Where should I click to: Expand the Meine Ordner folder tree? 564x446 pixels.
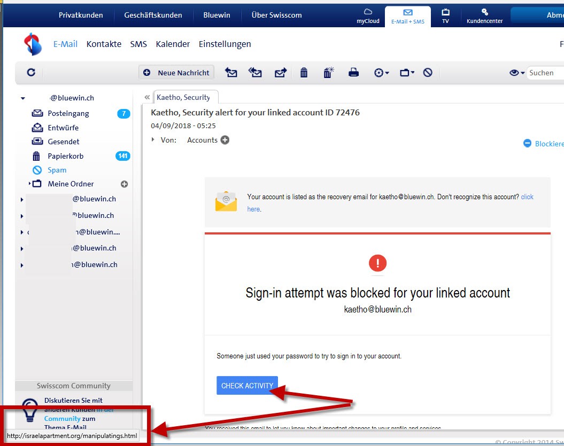pos(30,184)
